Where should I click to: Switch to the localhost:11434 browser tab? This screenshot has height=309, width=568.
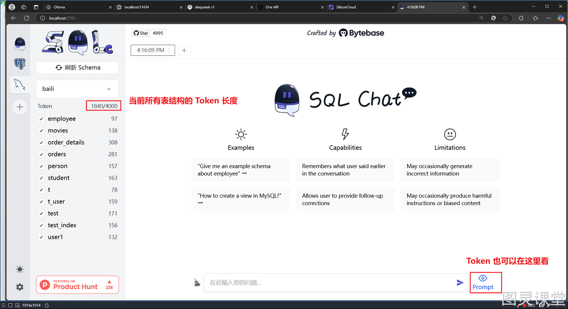point(149,7)
